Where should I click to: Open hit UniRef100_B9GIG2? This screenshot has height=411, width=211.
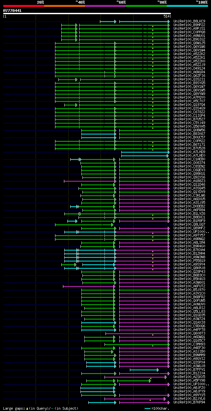coord(189,39)
